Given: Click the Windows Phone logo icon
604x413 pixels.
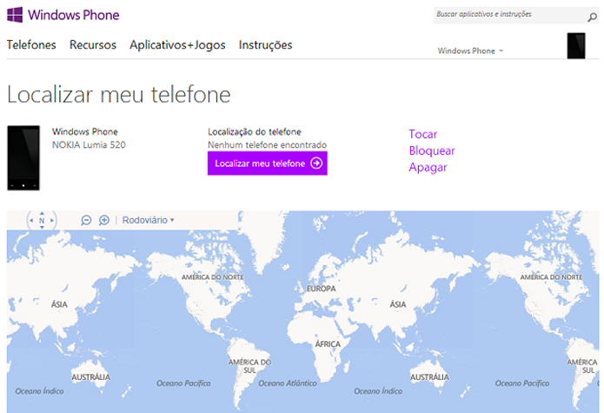Looking at the screenshot, I should [15, 15].
